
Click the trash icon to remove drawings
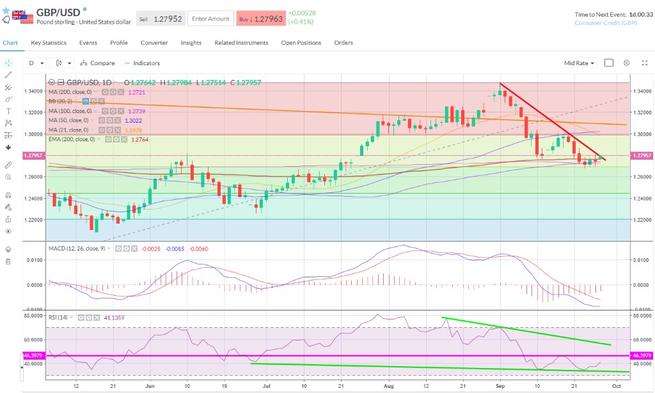coord(8,261)
